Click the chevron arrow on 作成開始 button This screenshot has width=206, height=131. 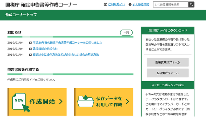[x=61, y=101]
